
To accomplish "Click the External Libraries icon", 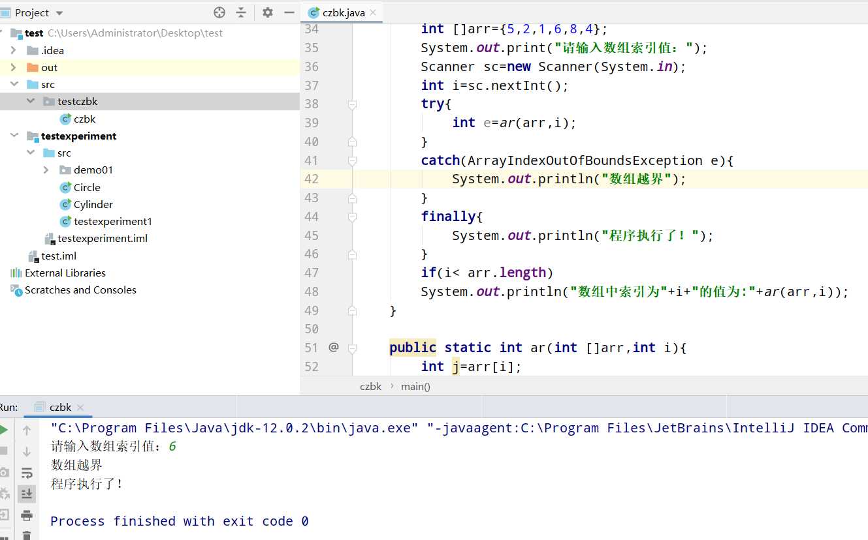I will [x=16, y=273].
